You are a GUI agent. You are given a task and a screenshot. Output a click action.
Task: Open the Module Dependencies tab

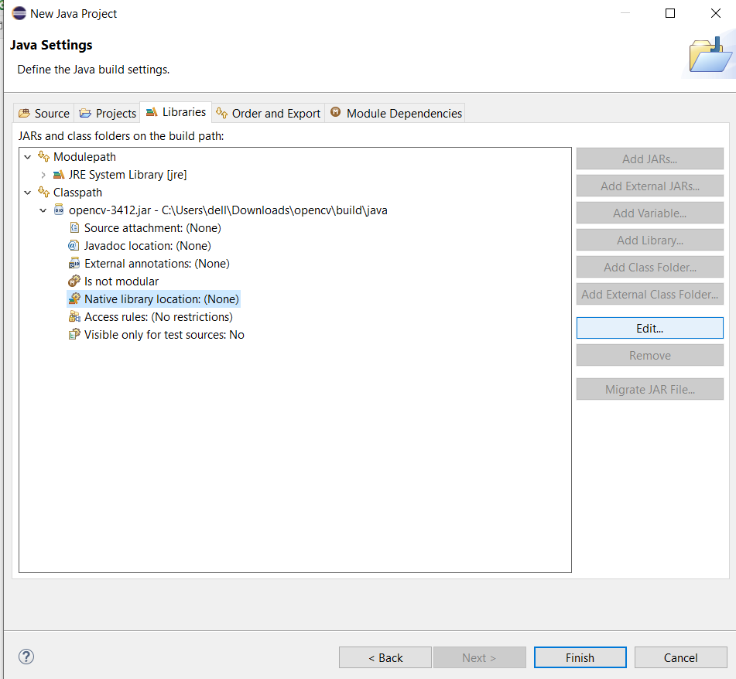click(396, 114)
